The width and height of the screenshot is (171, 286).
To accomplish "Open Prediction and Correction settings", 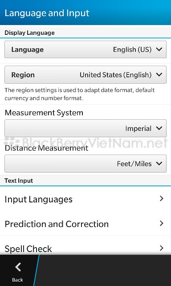I will pyautogui.click(x=85, y=223).
